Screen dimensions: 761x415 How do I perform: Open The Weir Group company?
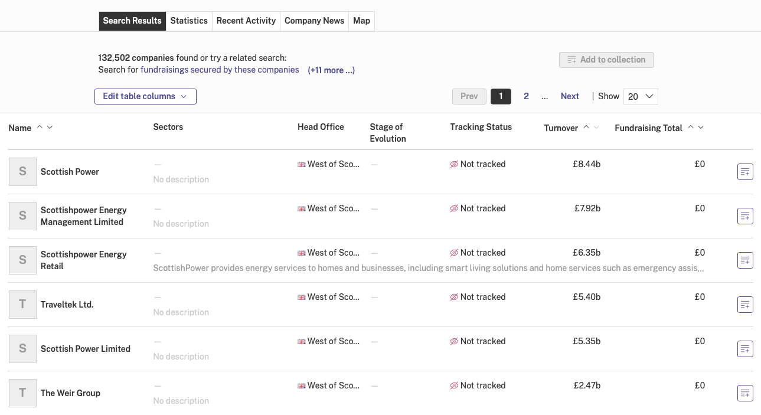pyautogui.click(x=70, y=393)
